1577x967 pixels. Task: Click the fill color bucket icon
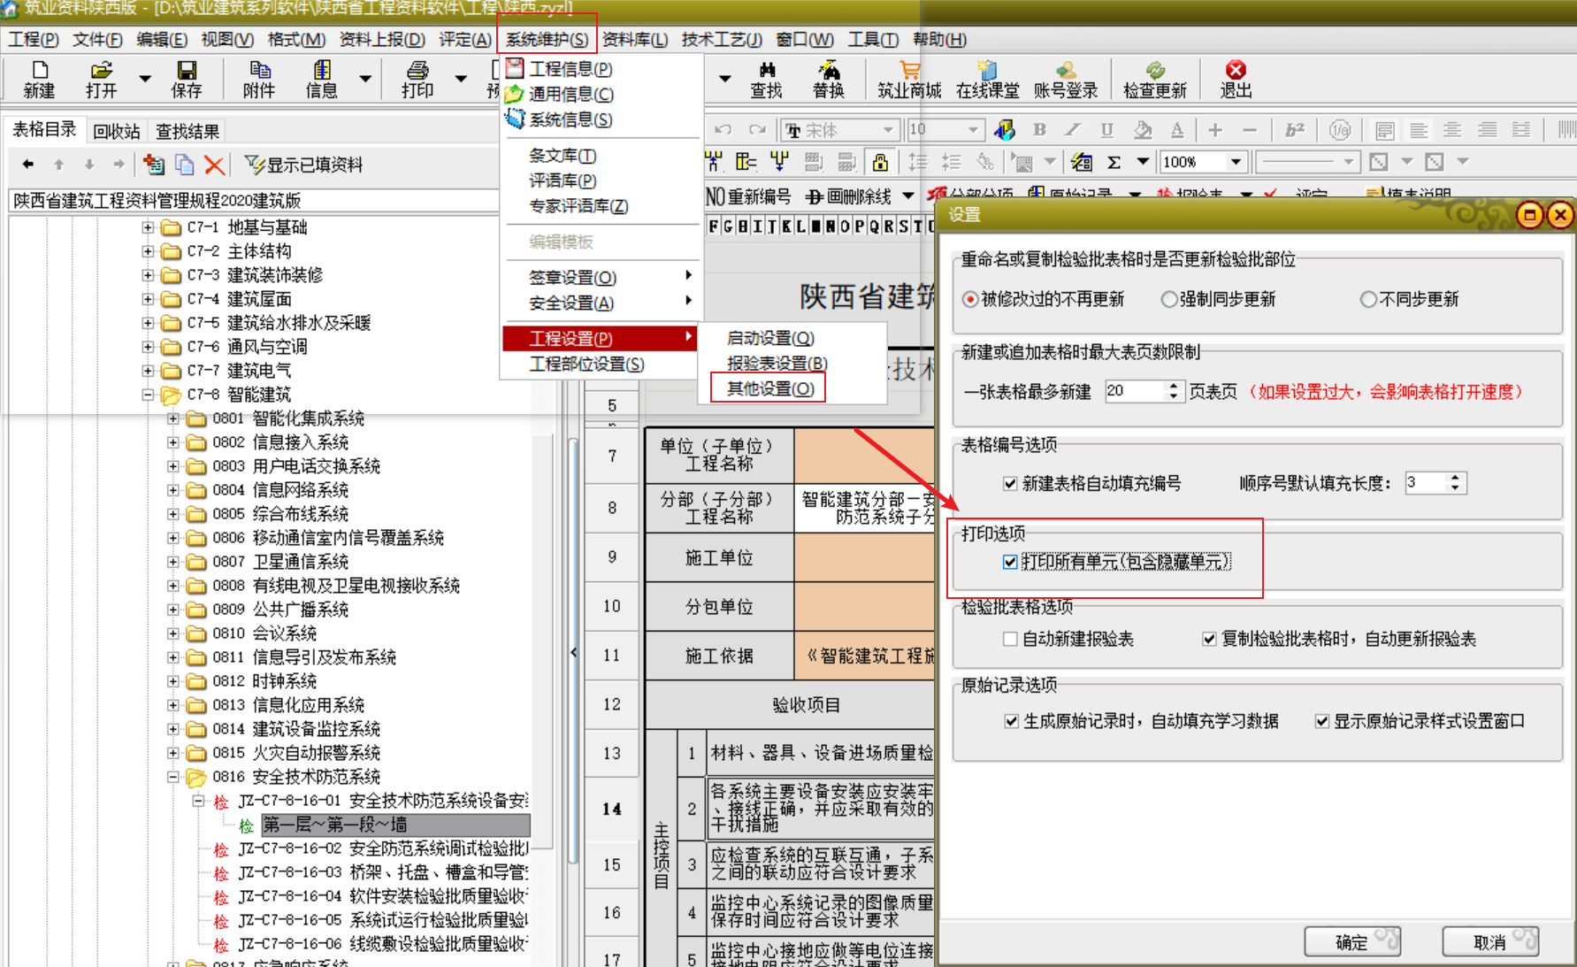click(x=1143, y=130)
